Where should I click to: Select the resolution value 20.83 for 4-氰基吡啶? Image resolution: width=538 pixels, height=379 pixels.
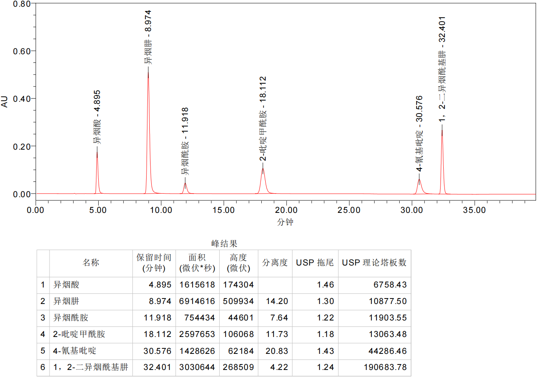277,351
